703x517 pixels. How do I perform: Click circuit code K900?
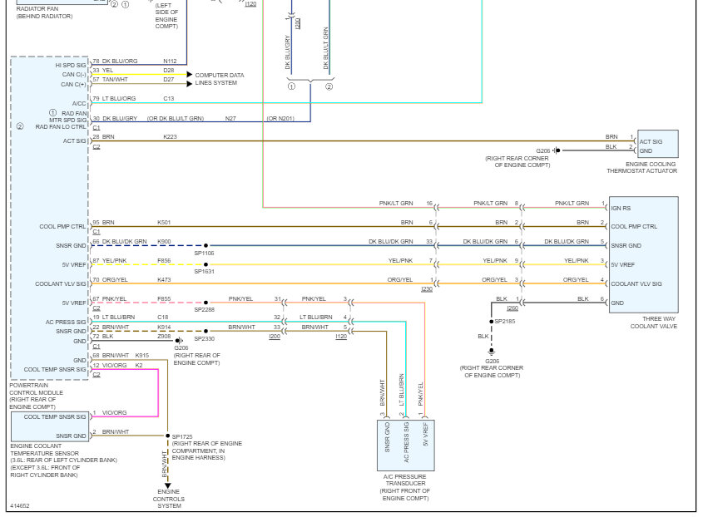click(x=164, y=242)
